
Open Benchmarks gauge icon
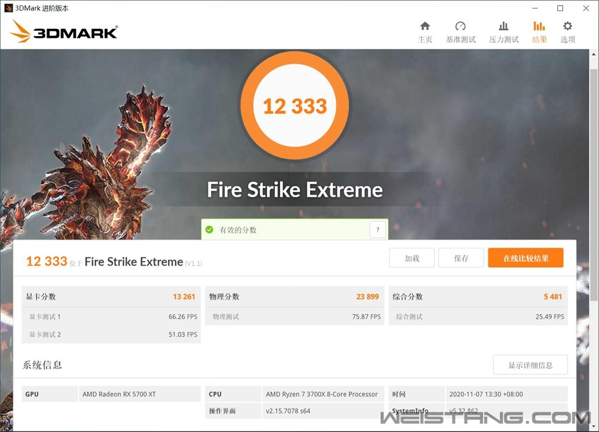[x=460, y=26]
